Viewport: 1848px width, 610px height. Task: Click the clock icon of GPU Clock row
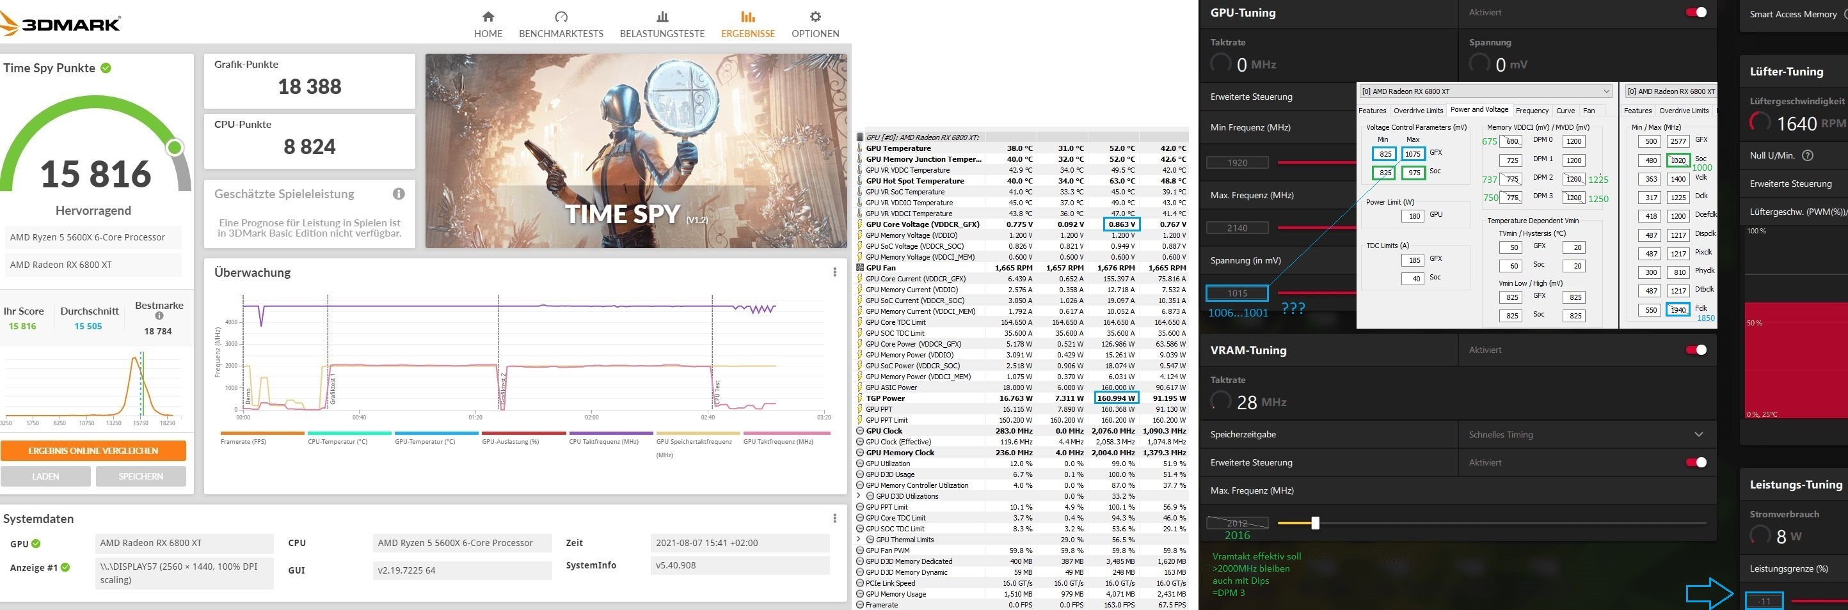point(860,431)
